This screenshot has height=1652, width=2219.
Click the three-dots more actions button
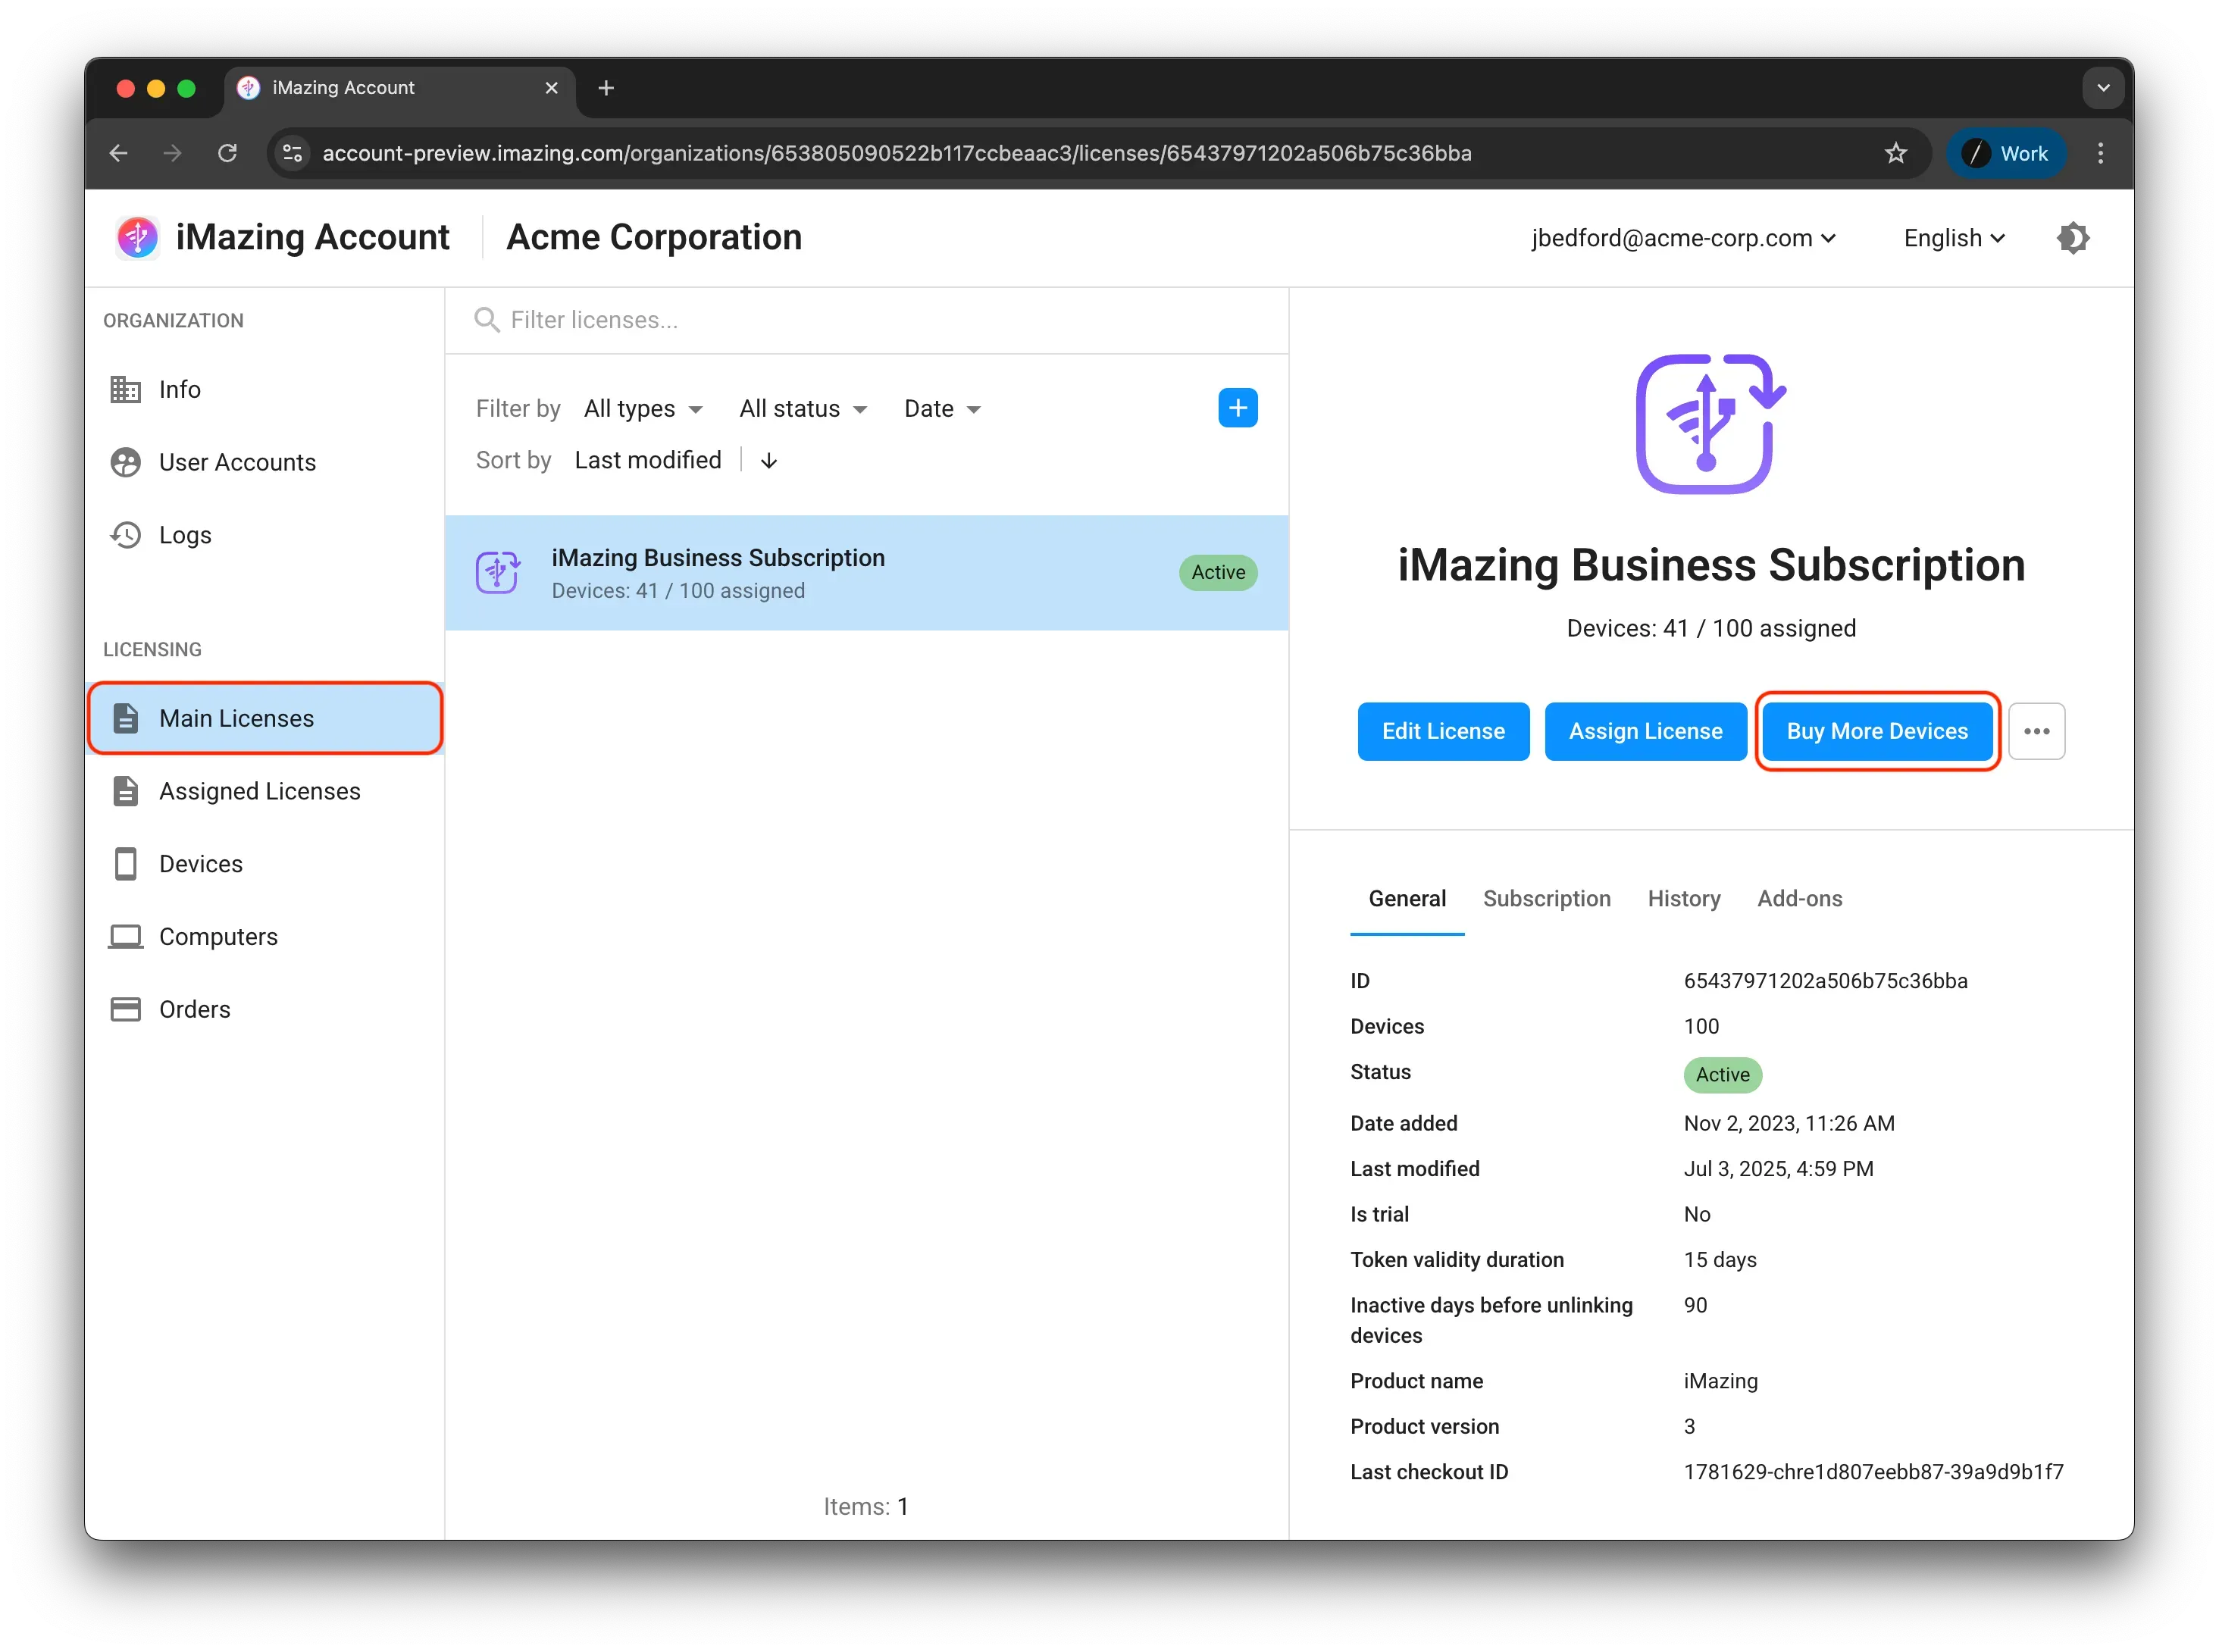click(2036, 731)
